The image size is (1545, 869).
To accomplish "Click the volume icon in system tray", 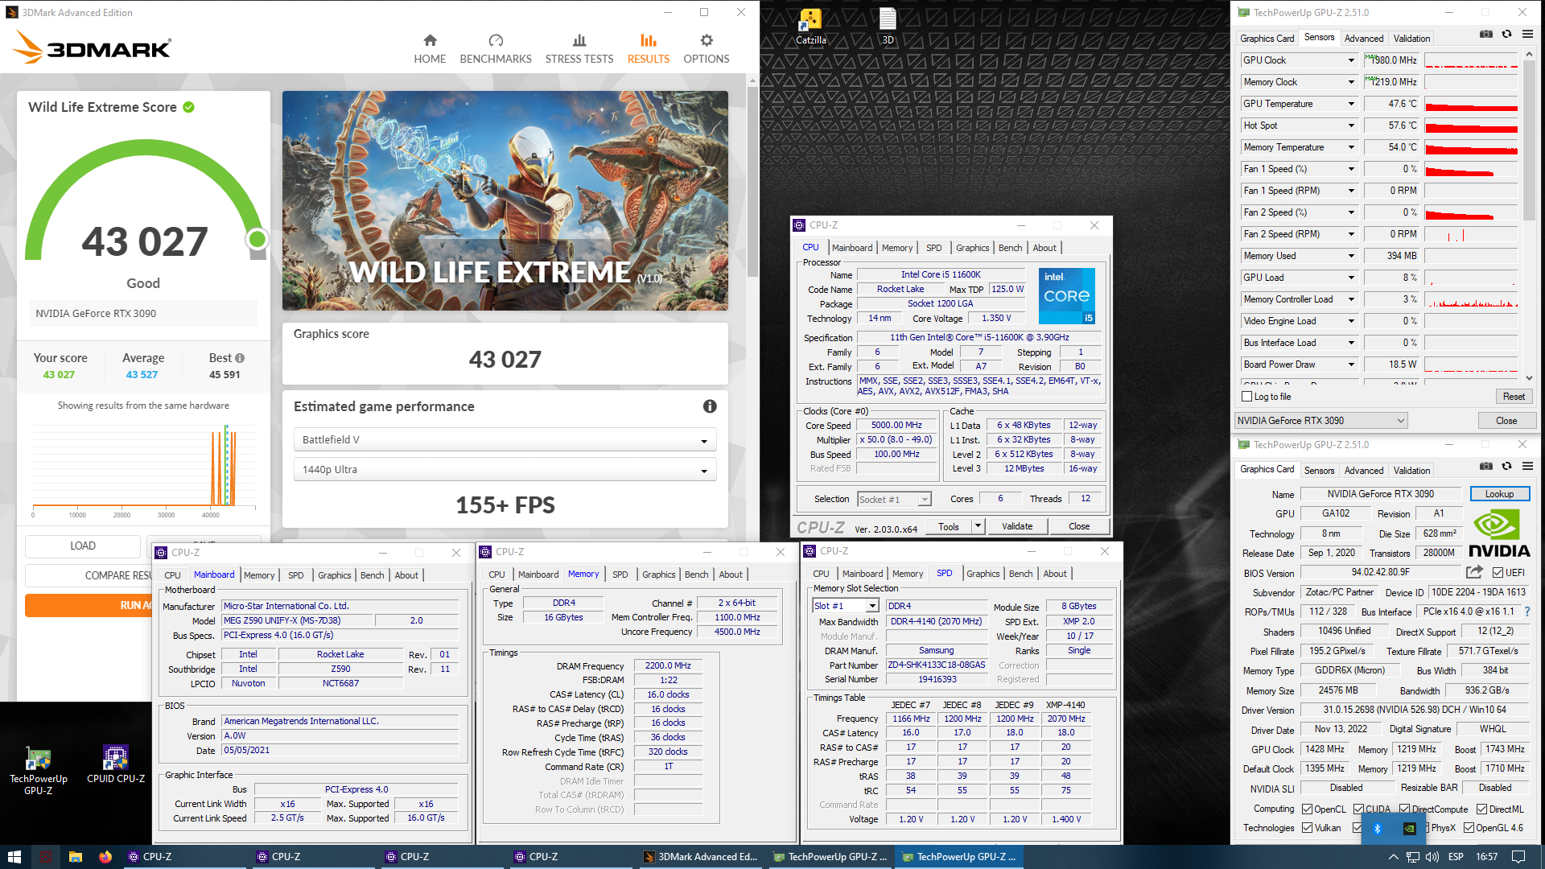I will pos(1432,857).
